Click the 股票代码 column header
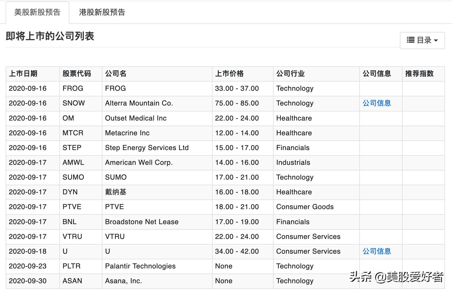This screenshot has width=452, height=291. (77, 74)
